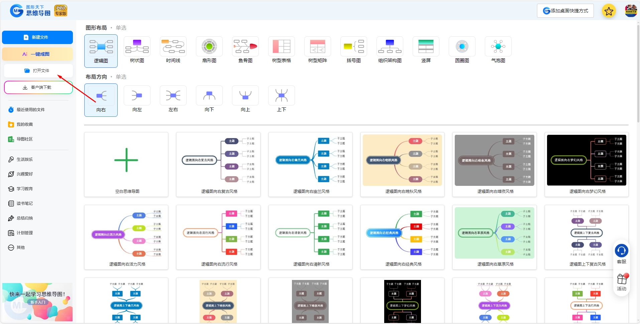The width and height of the screenshot is (640, 324).
Task: Click the yellow star favorites icon
Action: tap(609, 11)
